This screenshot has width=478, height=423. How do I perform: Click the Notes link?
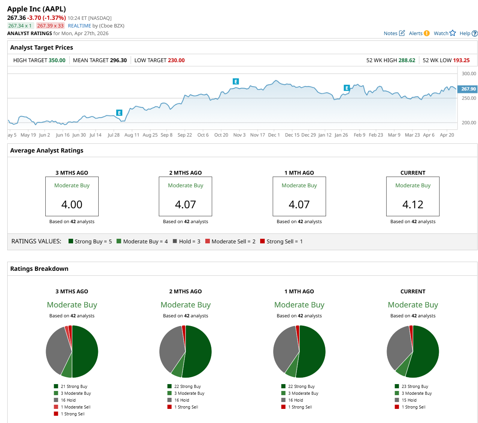pos(390,33)
